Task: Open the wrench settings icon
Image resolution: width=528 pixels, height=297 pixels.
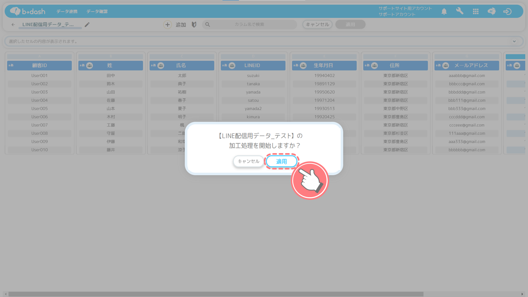Action: (x=460, y=11)
